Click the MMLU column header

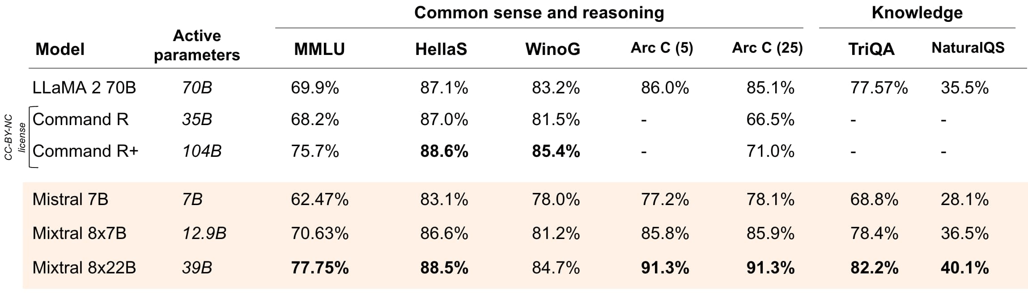tap(319, 49)
